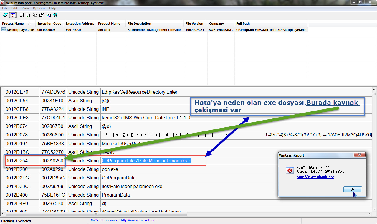
Task: Click OK in the WinCrashReport dialog
Action: tap(353, 190)
